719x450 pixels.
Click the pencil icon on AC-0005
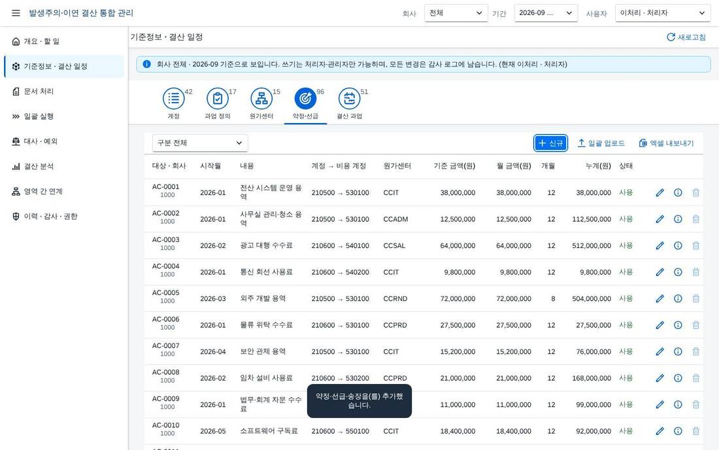tap(660, 299)
